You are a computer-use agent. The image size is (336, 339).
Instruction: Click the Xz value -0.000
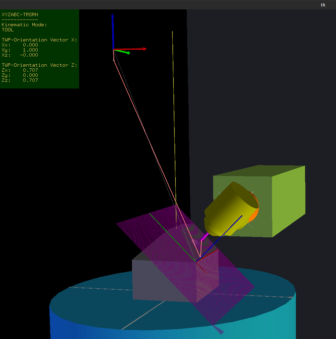(x=29, y=55)
